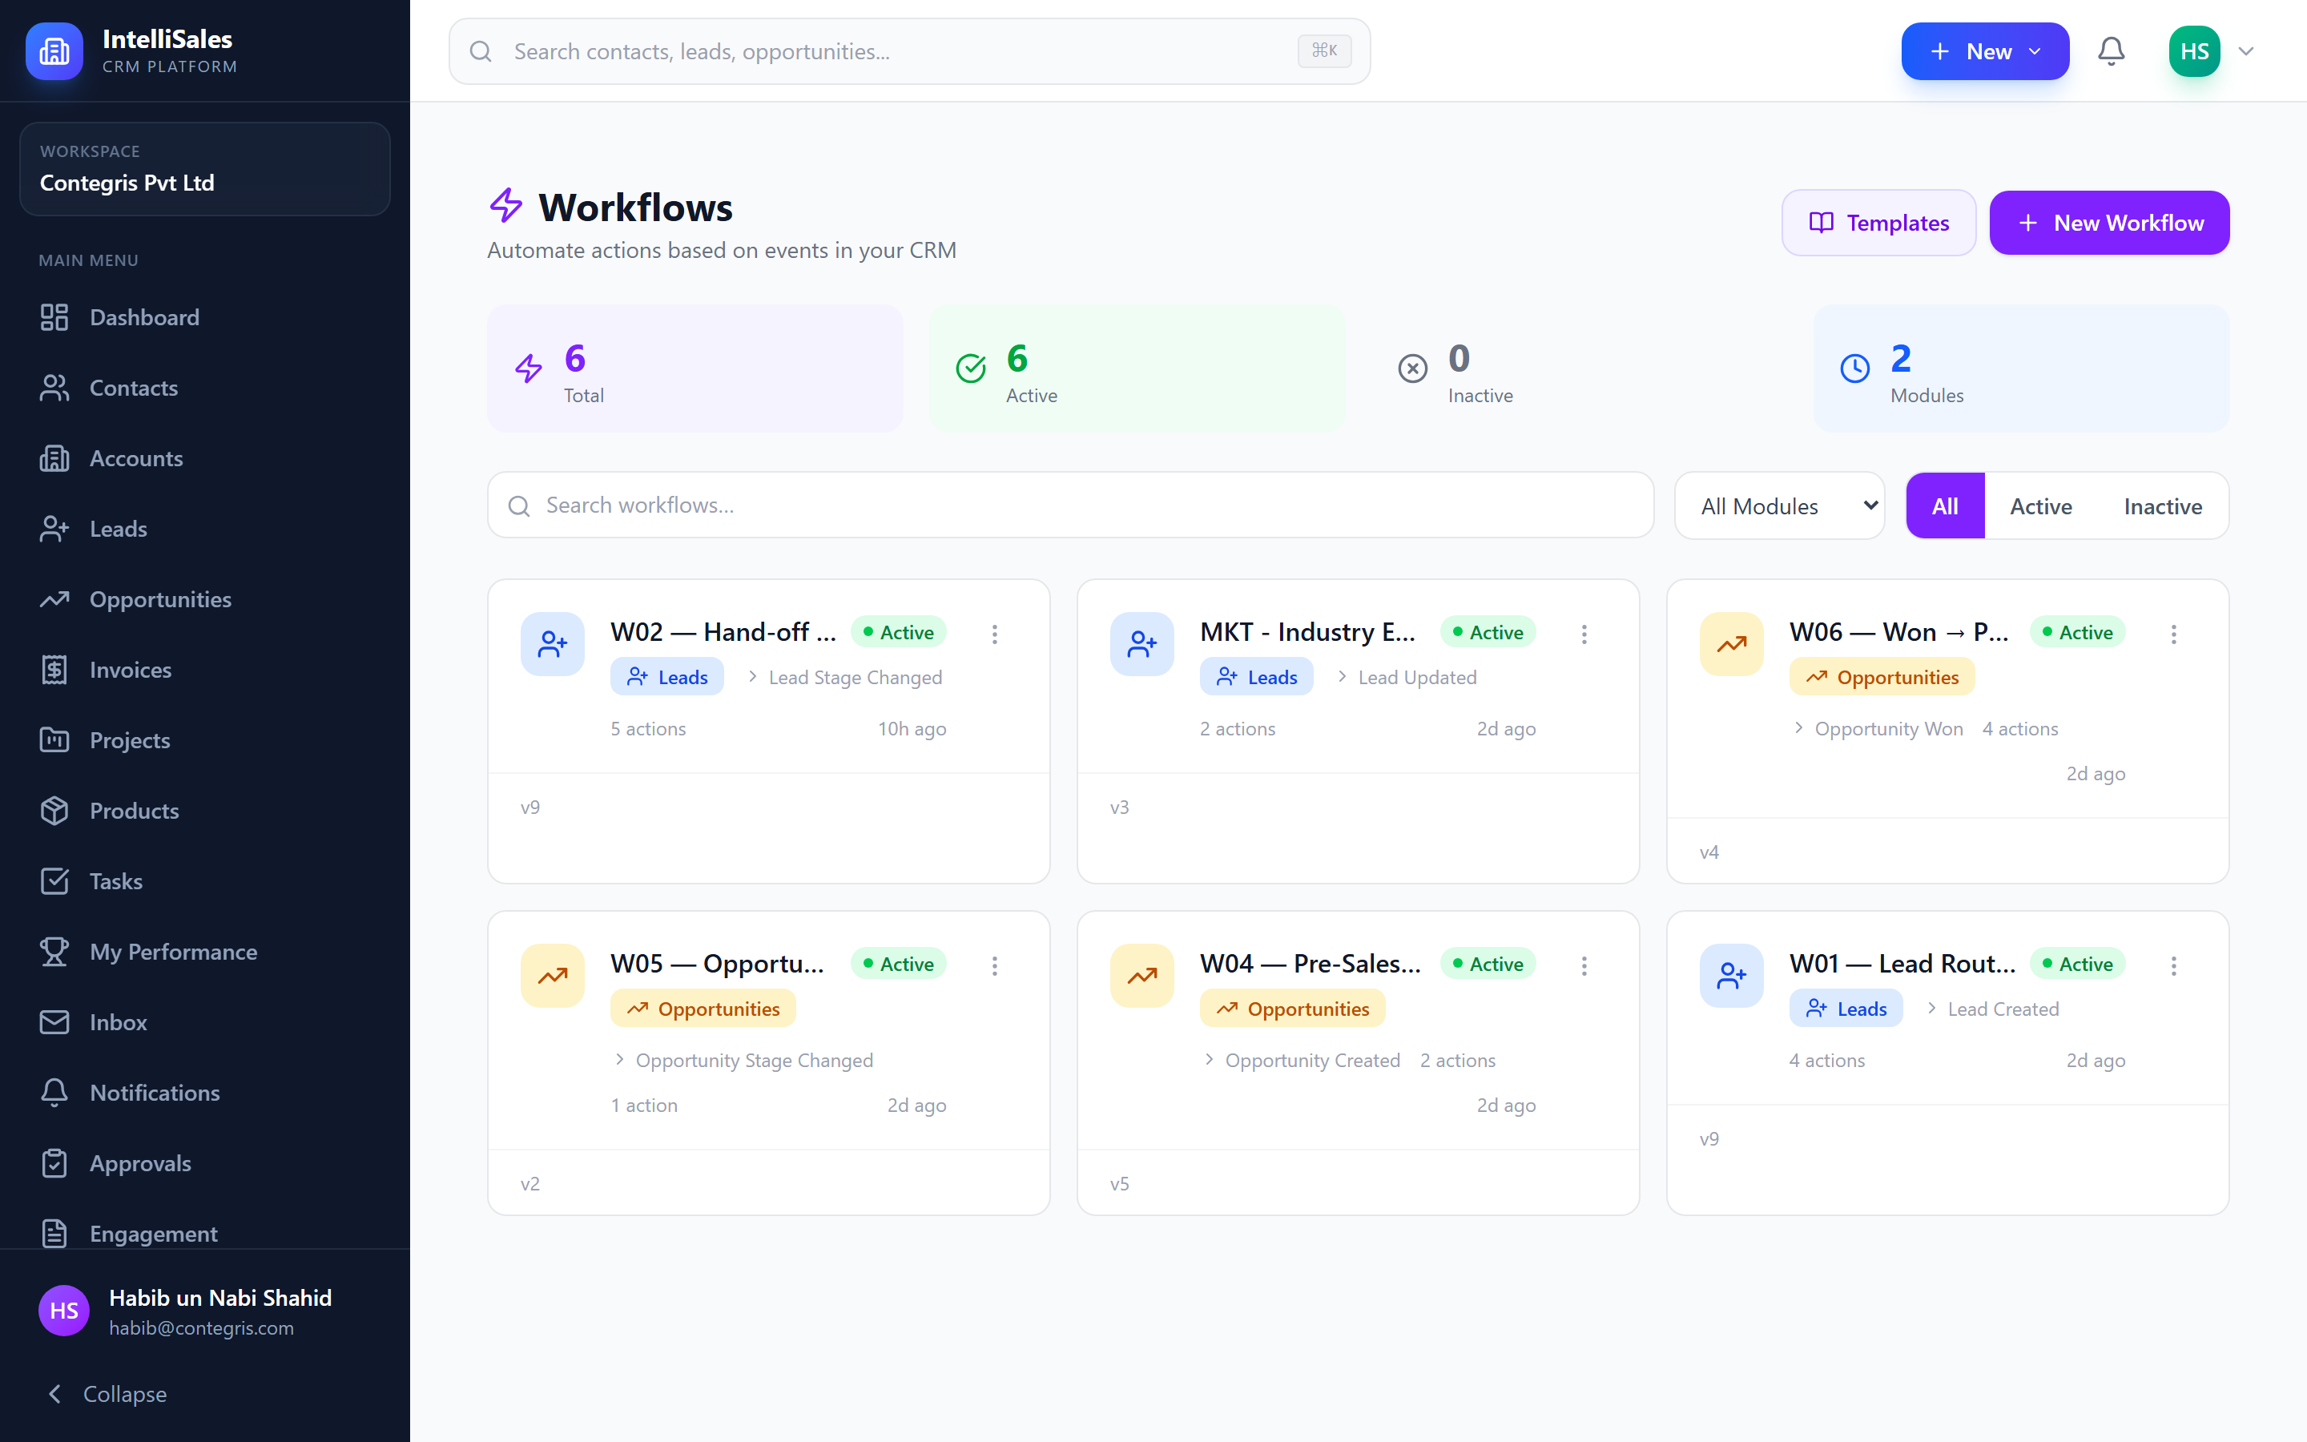Screen dimensions: 2307x1442
Task: Open W01 Lead Routing options menu
Action: coord(2173,966)
